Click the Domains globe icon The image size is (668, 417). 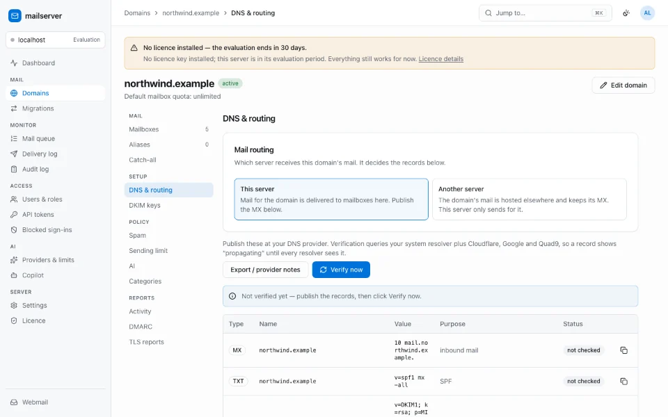coord(14,93)
